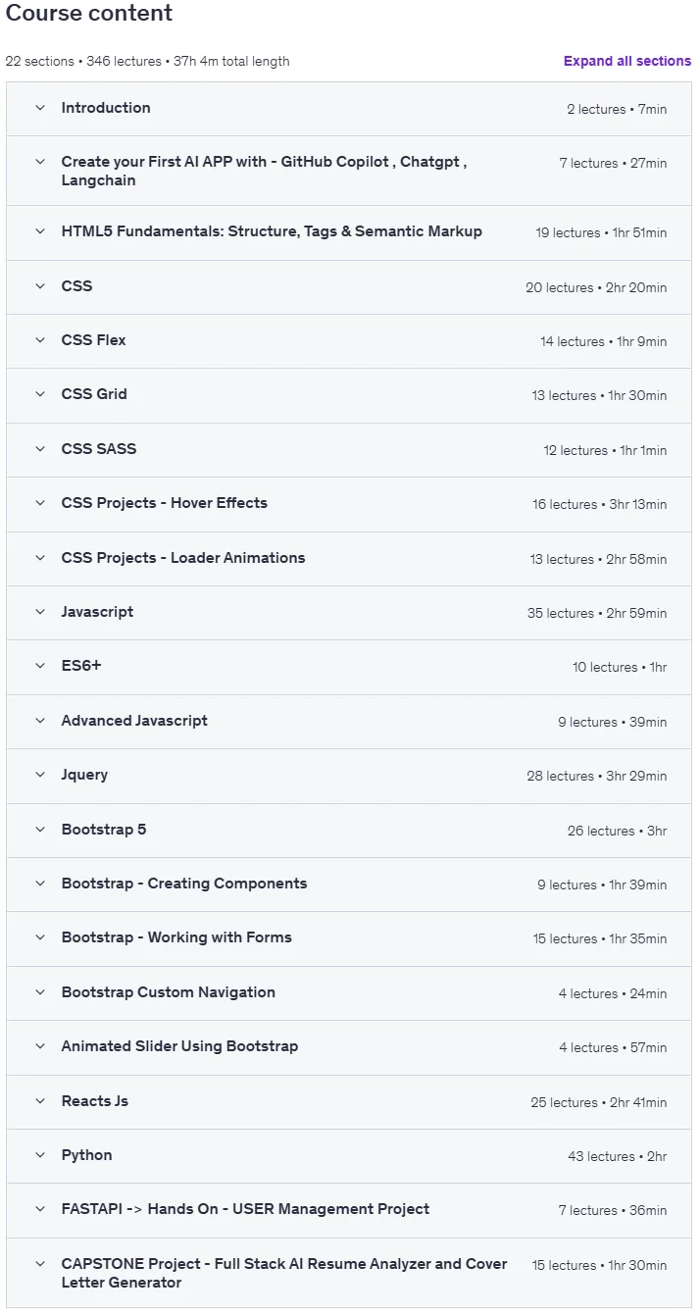Open CSS Projects - Hover Effects section
This screenshot has height=1315, width=700.
click(349, 504)
